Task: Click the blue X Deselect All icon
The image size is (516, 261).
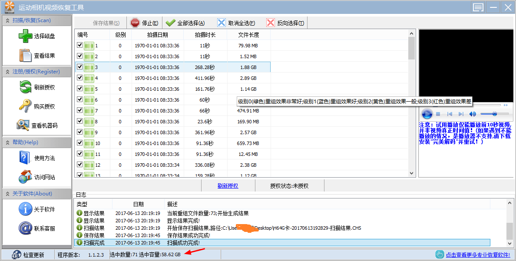Action: click(222, 23)
